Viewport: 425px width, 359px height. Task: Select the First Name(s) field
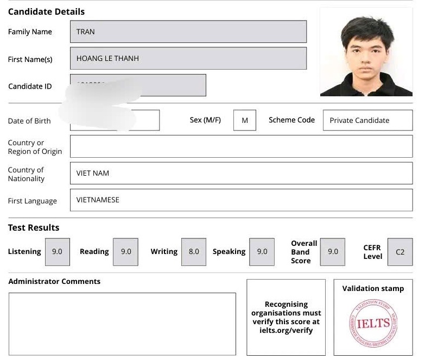188,58
